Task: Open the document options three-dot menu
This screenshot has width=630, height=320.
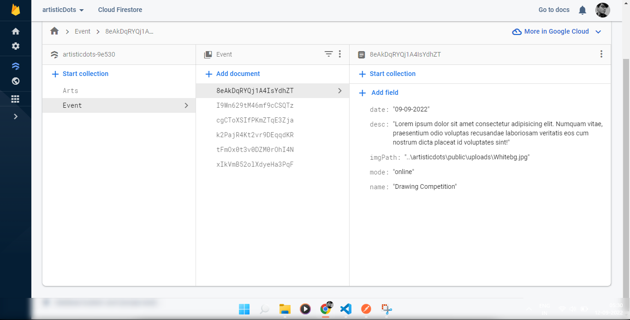Action: pos(601,54)
